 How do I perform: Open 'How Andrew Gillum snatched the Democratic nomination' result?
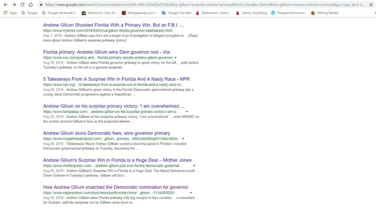click(116, 187)
